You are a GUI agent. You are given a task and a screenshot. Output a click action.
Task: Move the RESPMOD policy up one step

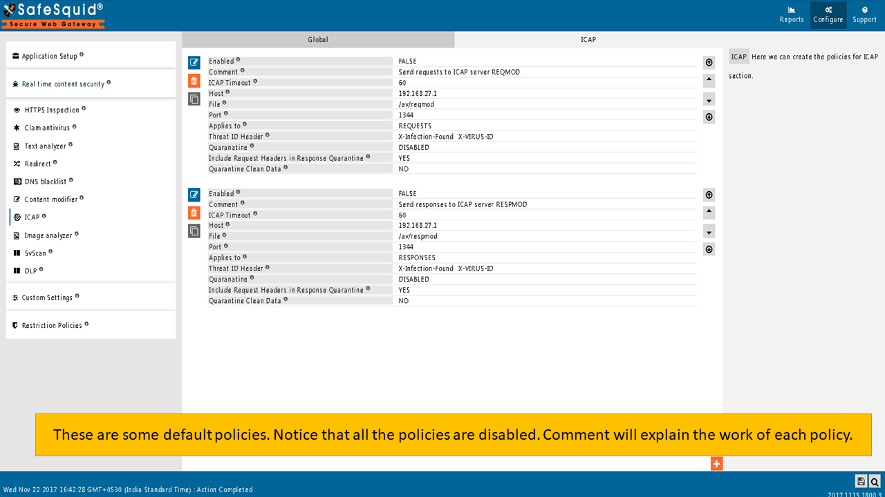click(709, 213)
